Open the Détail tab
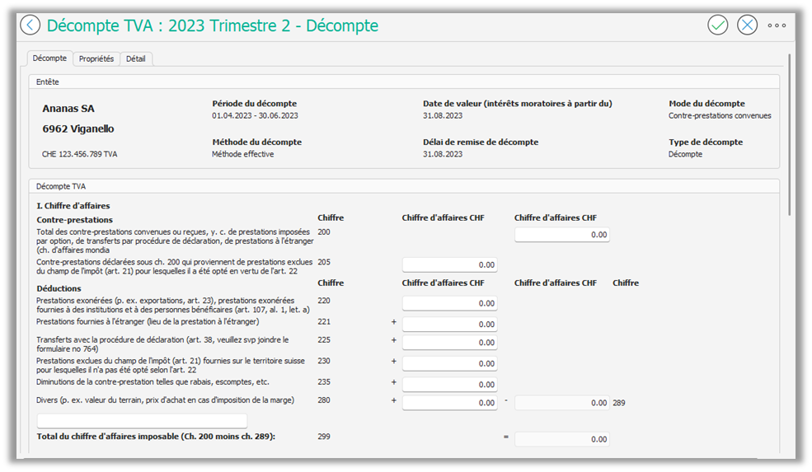812x472 pixels. tap(136, 59)
